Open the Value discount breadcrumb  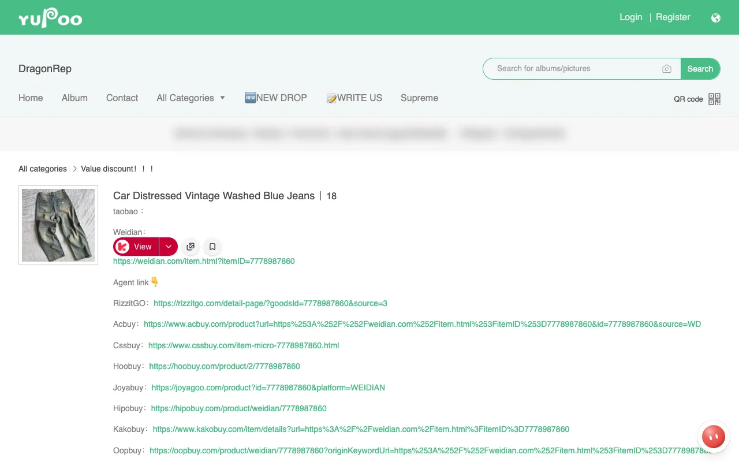coord(117,169)
